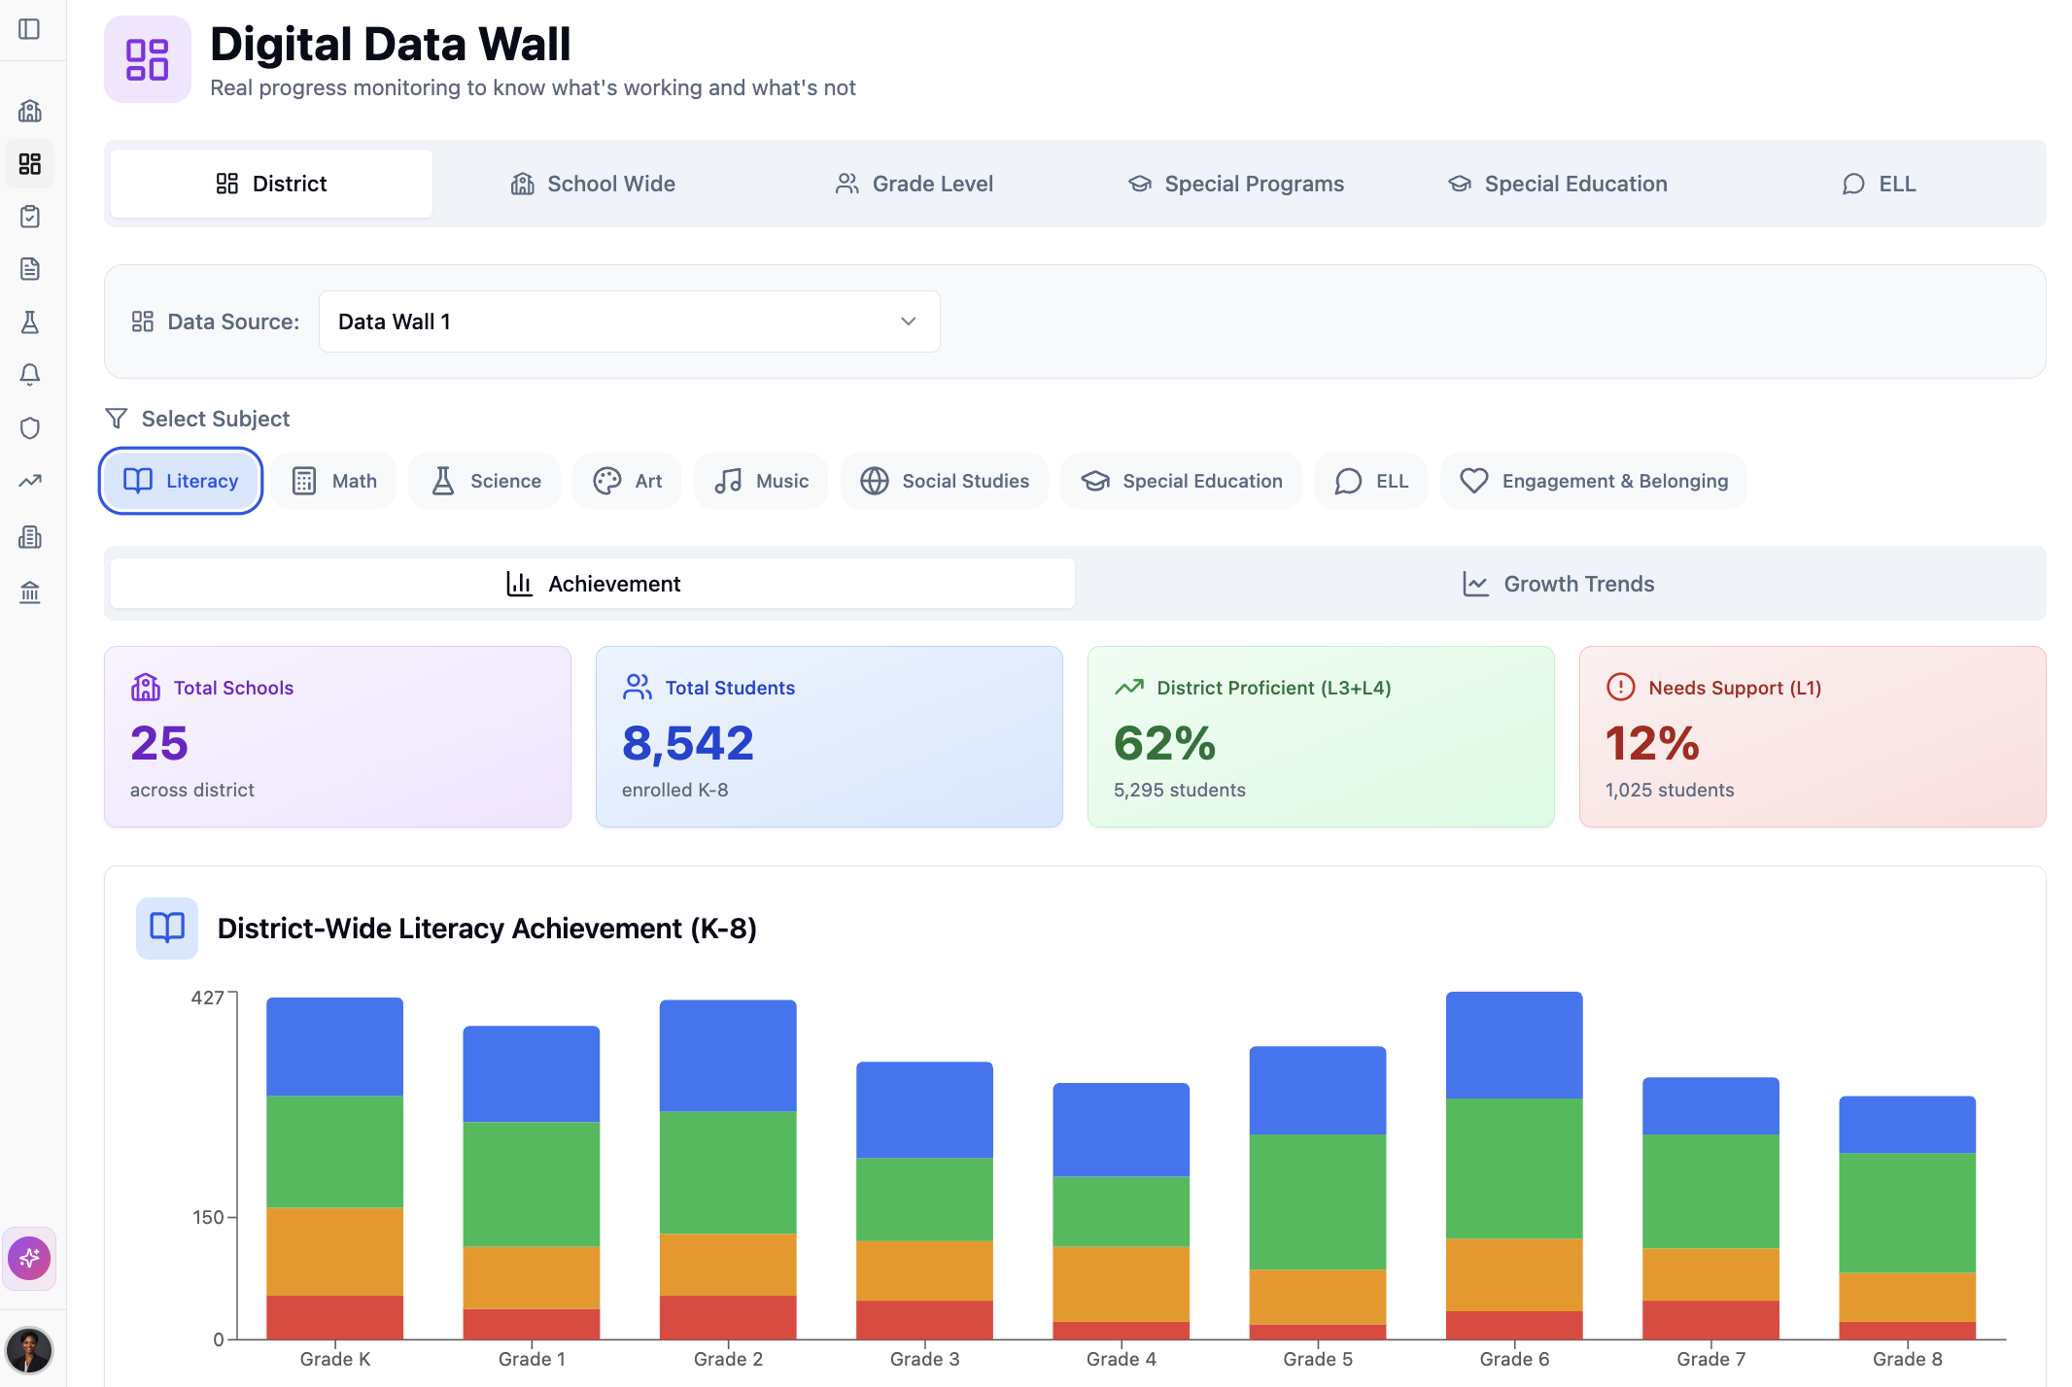The width and height of the screenshot is (2072, 1387).
Task: Switch to the School Wide tab
Action: click(x=592, y=183)
